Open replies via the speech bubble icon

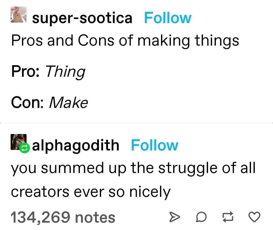[x=201, y=217]
